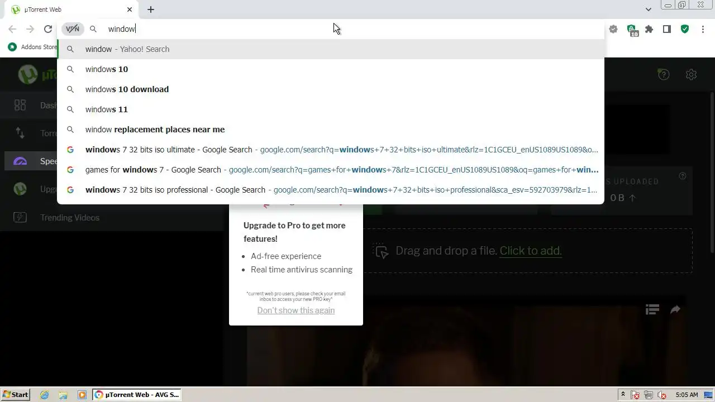Click the Speed gauge sidebar icon
The width and height of the screenshot is (715, 402).
click(x=20, y=161)
